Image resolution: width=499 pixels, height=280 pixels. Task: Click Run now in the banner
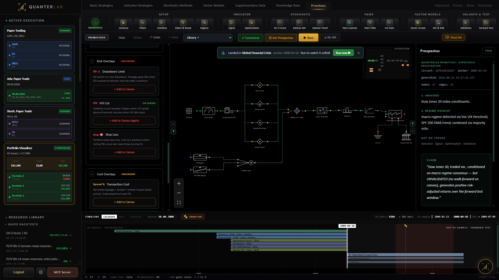(x=343, y=53)
